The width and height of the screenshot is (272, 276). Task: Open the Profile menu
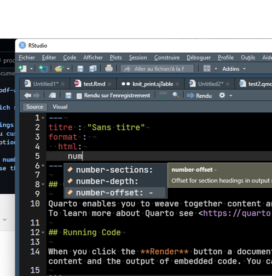point(226,57)
